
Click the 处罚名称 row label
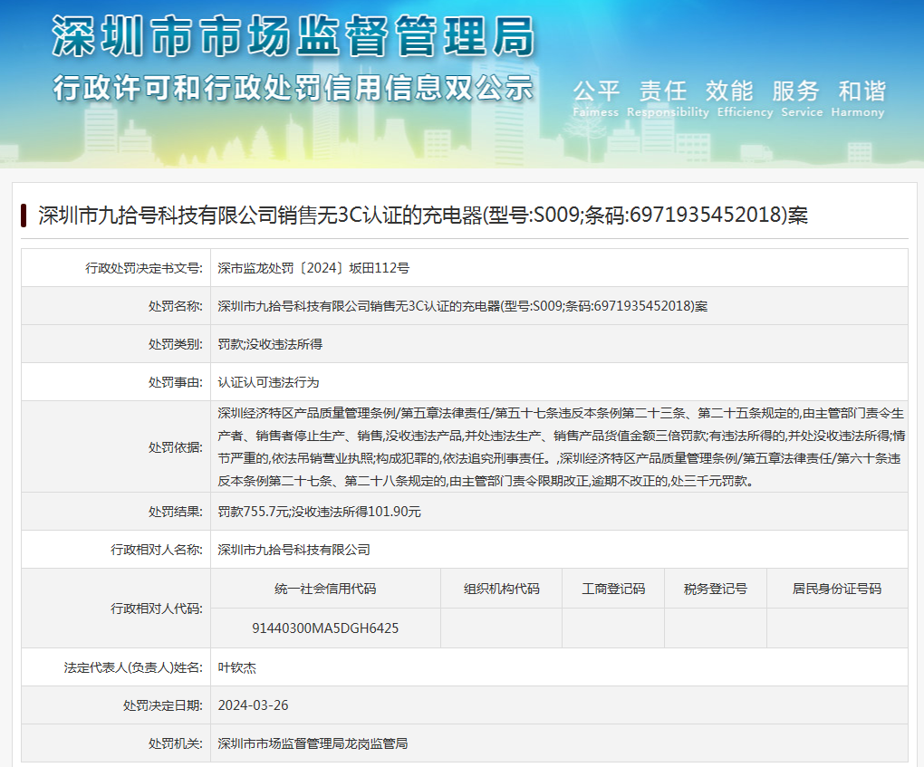175,306
